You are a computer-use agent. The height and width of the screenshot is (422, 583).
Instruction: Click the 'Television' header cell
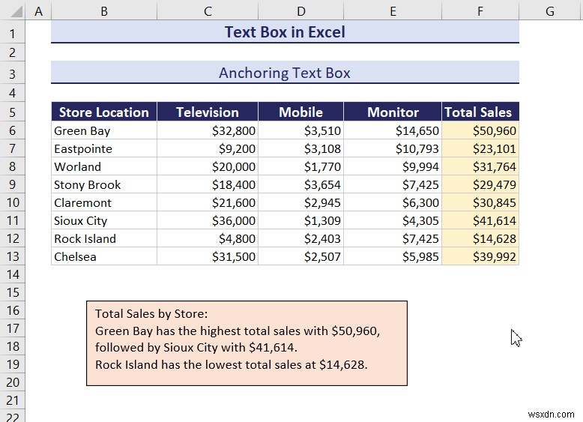pos(208,112)
